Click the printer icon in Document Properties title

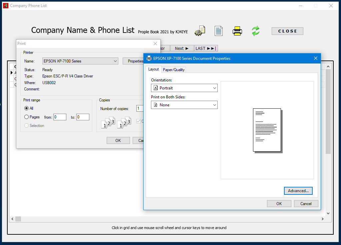pyautogui.click(x=149, y=58)
